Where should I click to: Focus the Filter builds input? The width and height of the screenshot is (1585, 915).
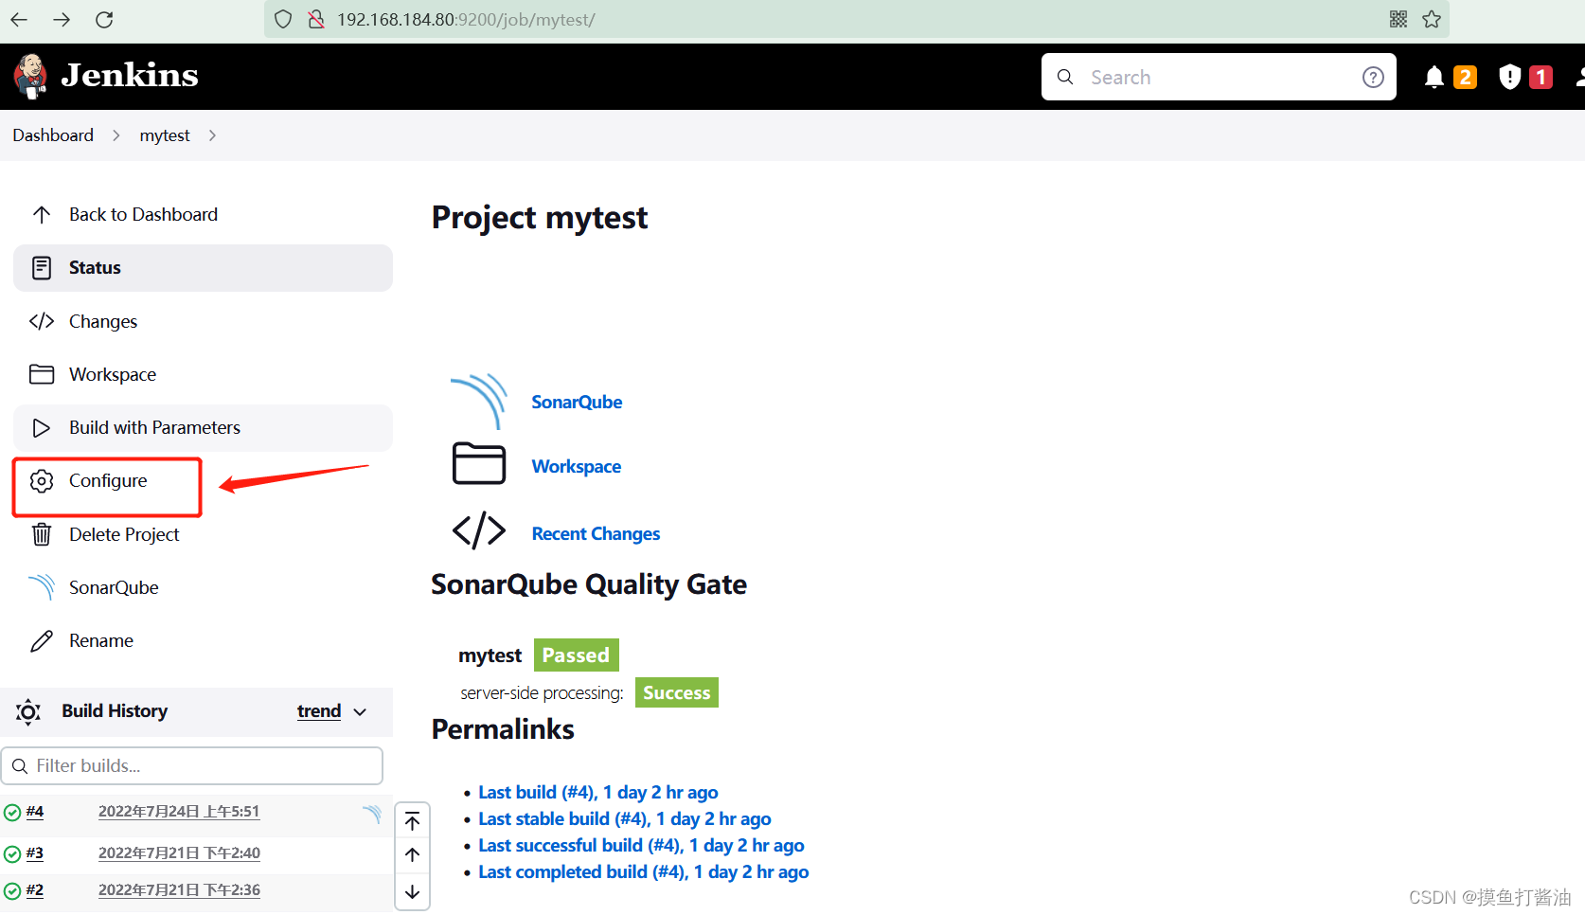pos(192,766)
